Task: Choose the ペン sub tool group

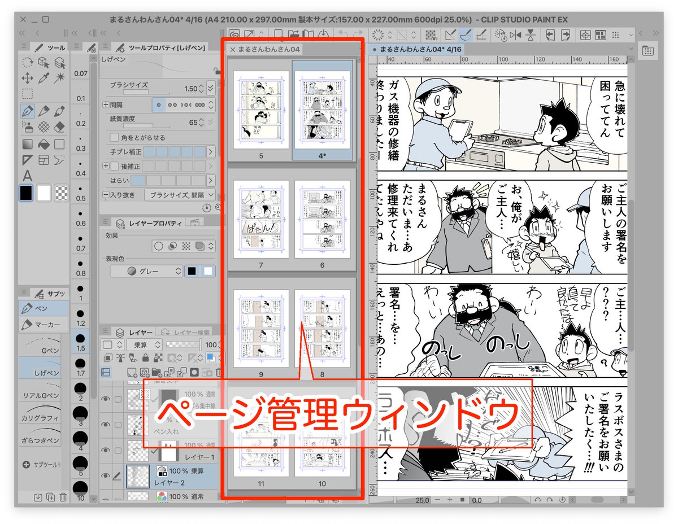Action: click(x=44, y=309)
